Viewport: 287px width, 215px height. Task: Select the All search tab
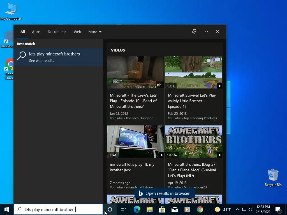pos(22,32)
